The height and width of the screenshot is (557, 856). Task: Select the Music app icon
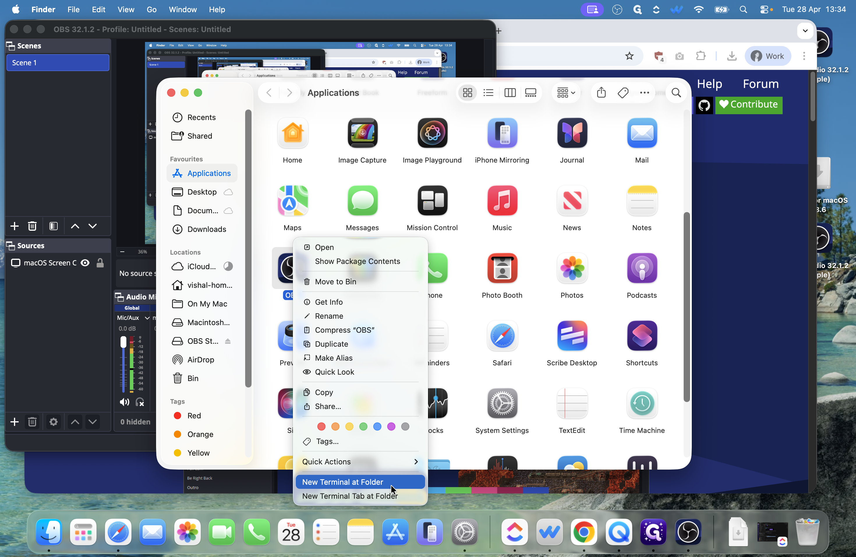pos(502,200)
